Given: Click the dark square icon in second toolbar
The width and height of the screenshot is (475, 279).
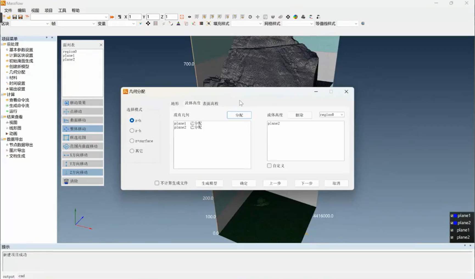Looking at the screenshot, I should [x=201, y=24].
